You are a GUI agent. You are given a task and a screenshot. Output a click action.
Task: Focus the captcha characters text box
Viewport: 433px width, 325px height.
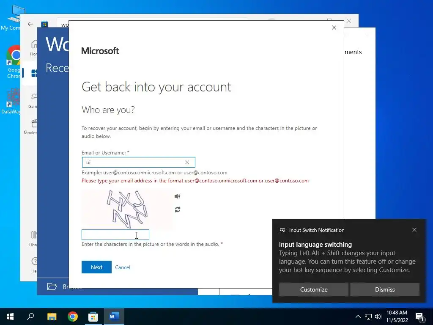[115, 234]
